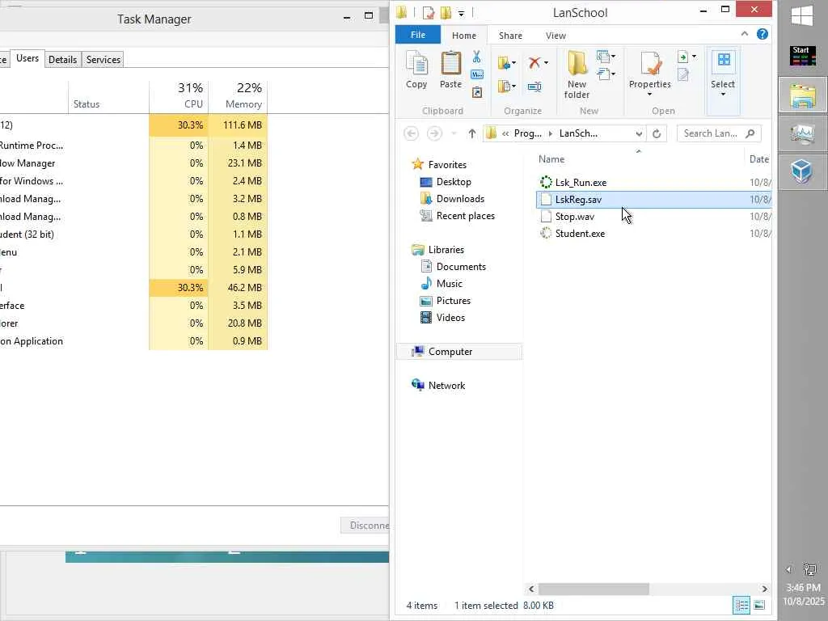This screenshot has width=828, height=621.
Task: Switch to Details view icon in status bar
Action: tap(741, 605)
